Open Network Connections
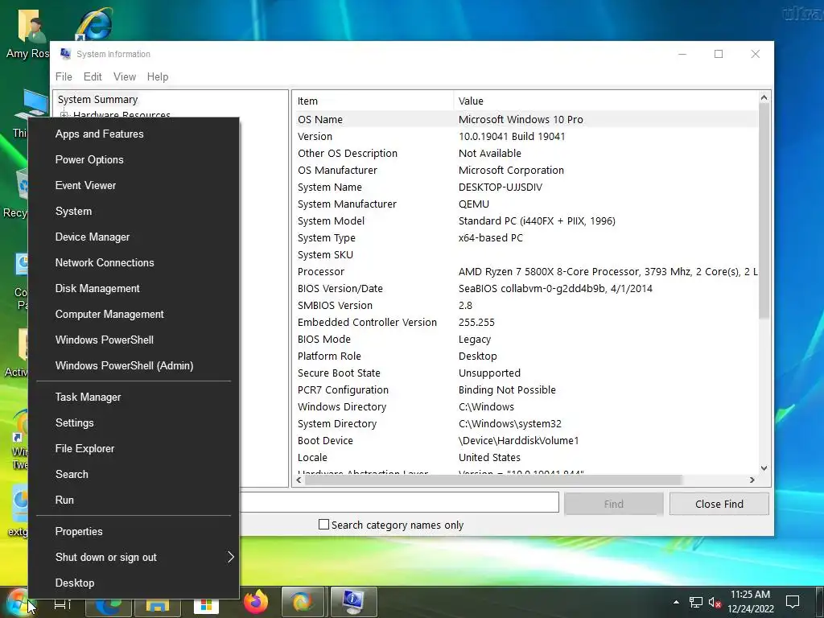The width and height of the screenshot is (824, 618). tap(134, 263)
